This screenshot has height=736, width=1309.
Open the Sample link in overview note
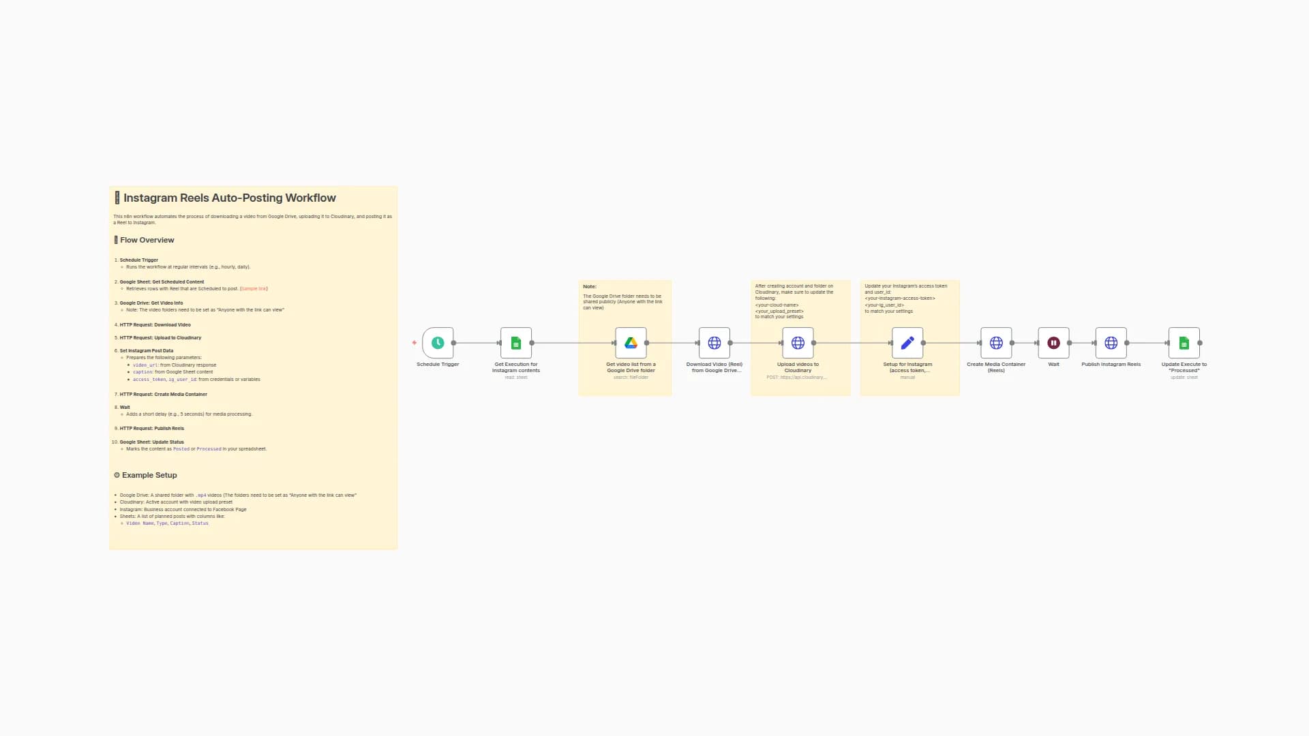click(x=254, y=289)
